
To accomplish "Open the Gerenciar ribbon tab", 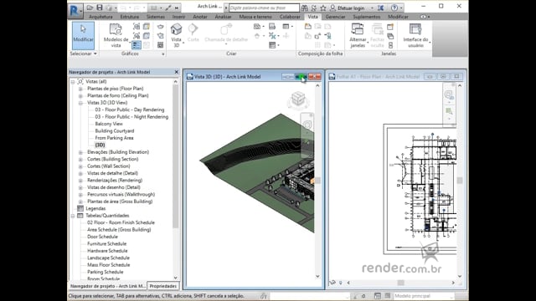I will click(x=335, y=17).
